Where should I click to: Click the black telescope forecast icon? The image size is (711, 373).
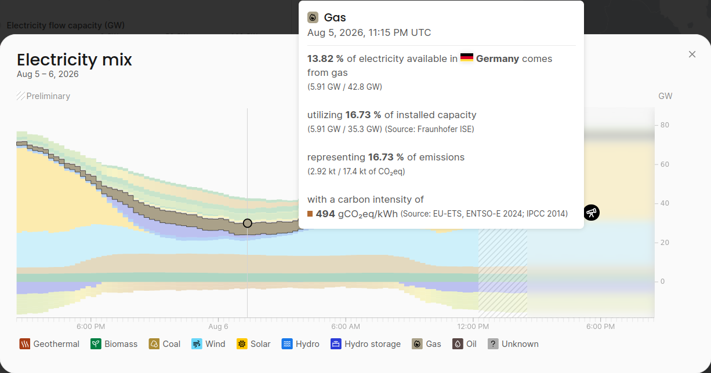tap(592, 213)
